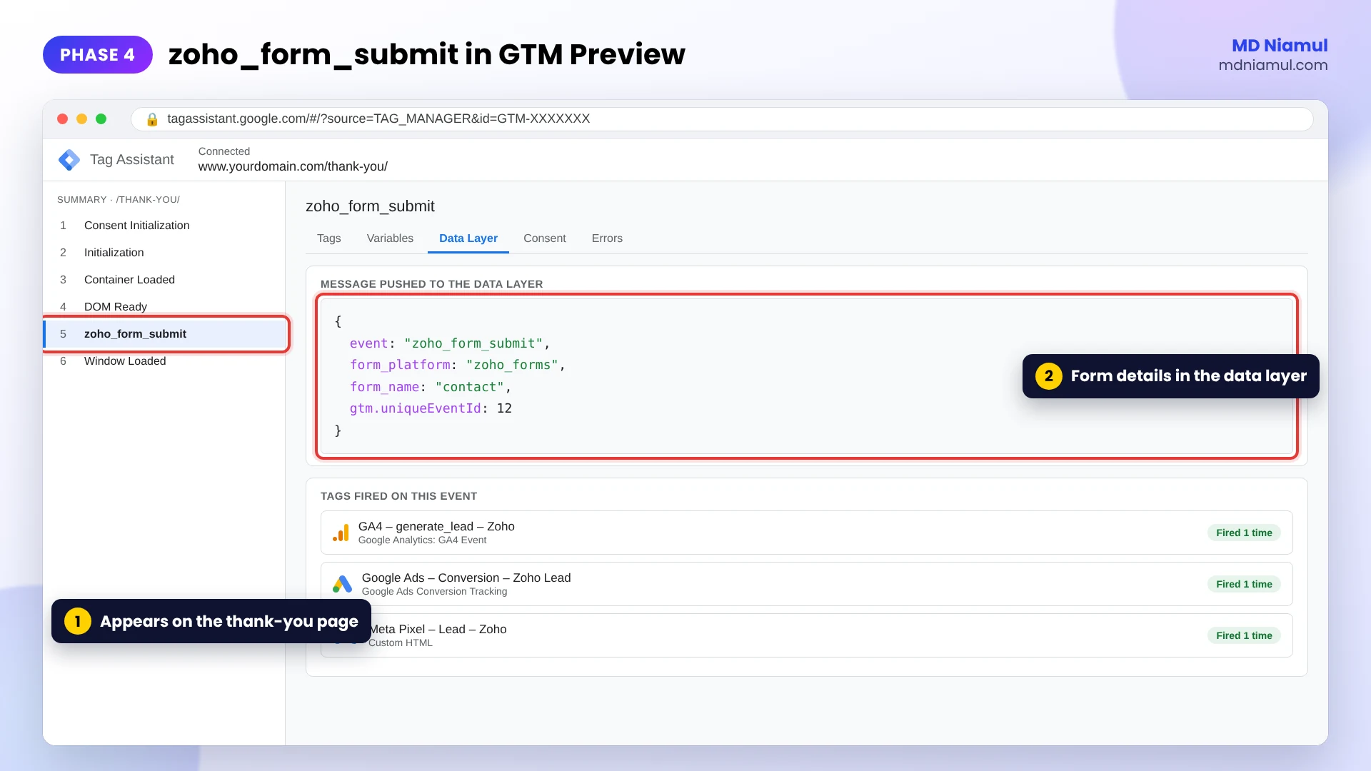Viewport: 1371px width, 771px height.
Task: Click the lock icon in address bar
Action: coord(152,119)
